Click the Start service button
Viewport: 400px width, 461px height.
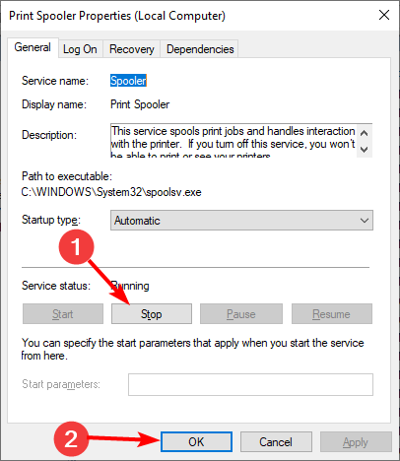point(63,314)
